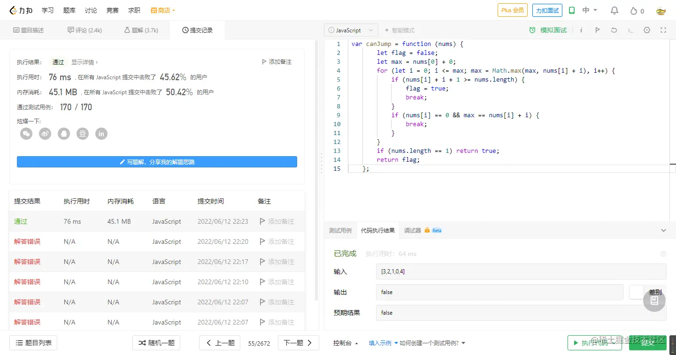Image resolution: width=676 pixels, height=355 pixels.
Task: Toggle the 控制台 console panel
Action: (x=346, y=343)
